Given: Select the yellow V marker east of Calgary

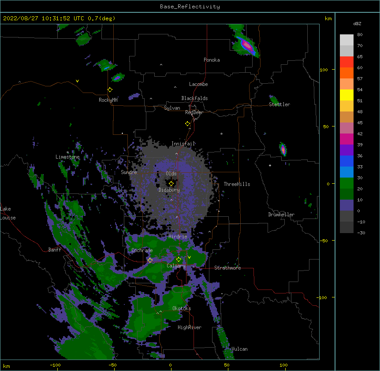Looking at the screenshot, I should pos(189,257).
